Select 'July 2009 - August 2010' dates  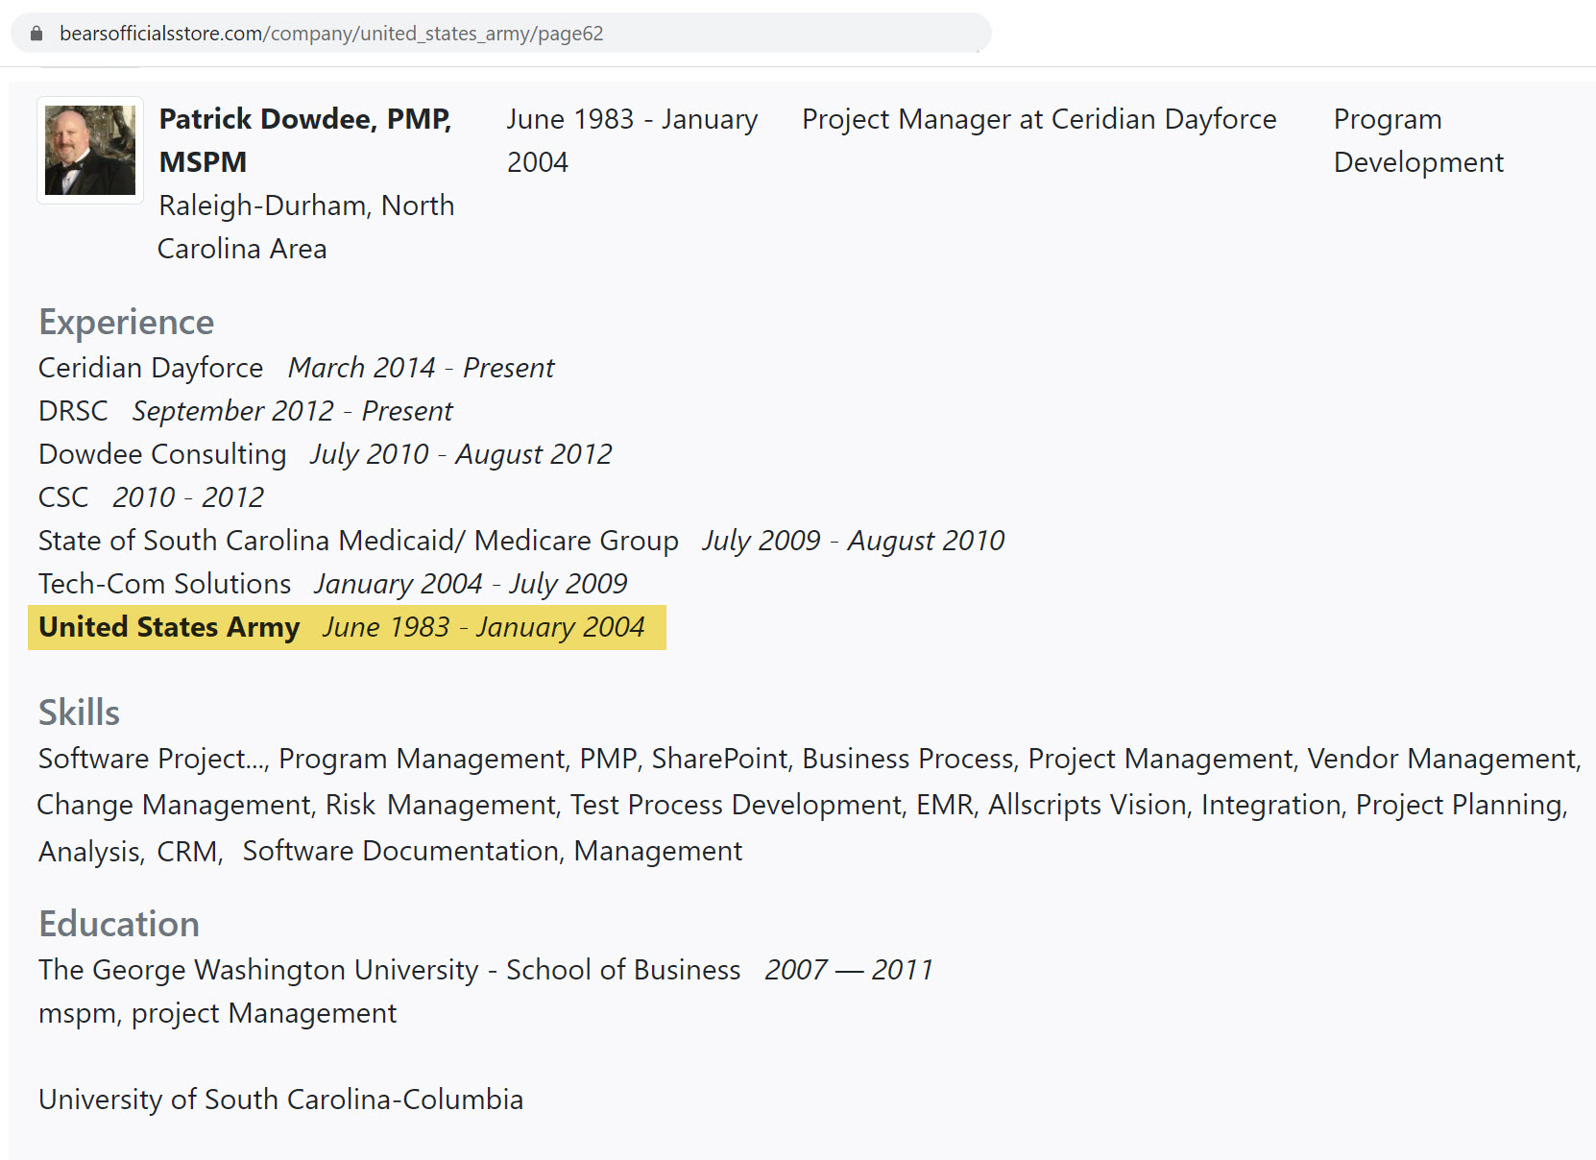pyautogui.click(x=854, y=541)
